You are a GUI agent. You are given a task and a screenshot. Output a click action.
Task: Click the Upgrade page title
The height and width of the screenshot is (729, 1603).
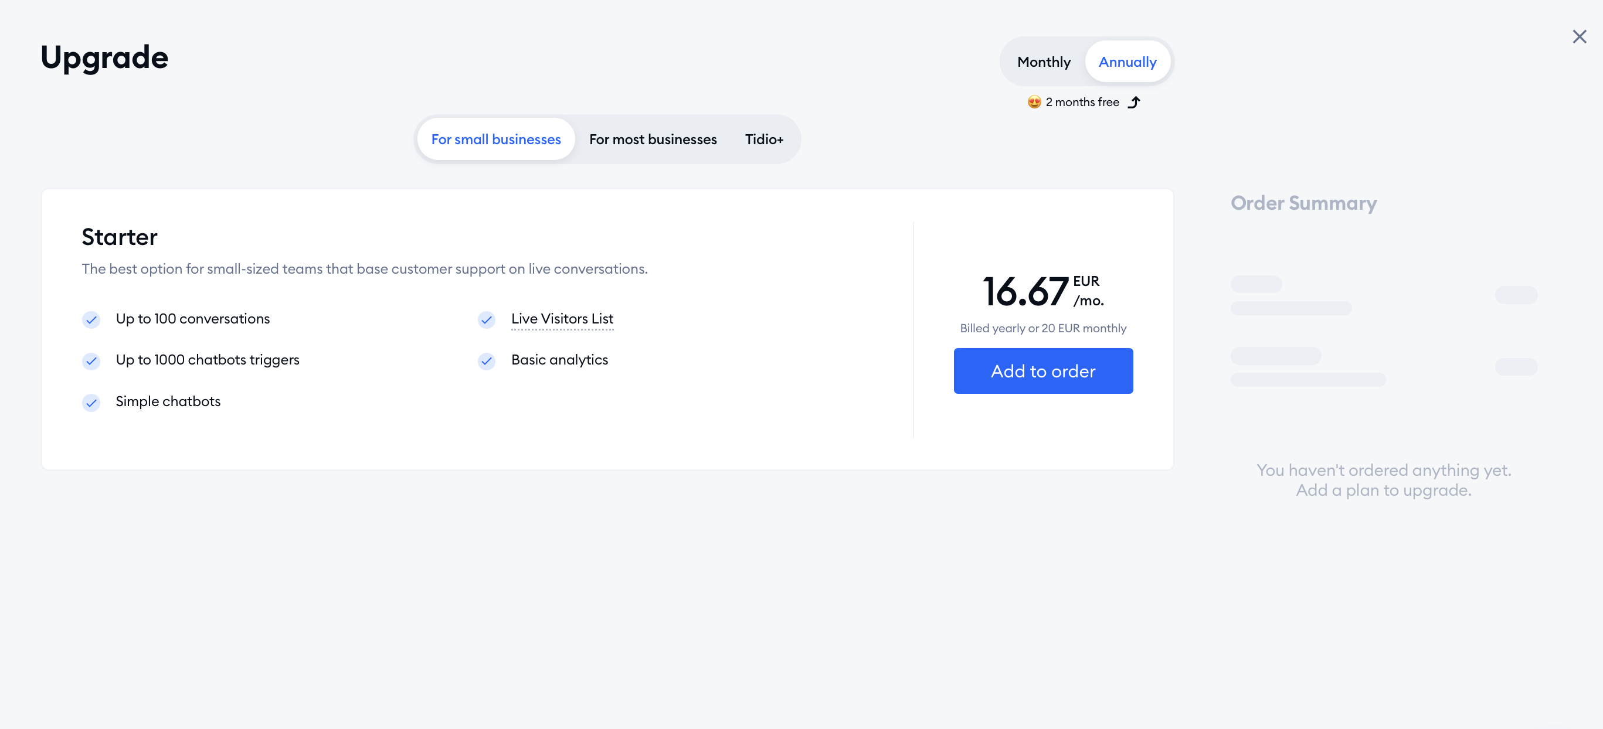[x=104, y=57]
